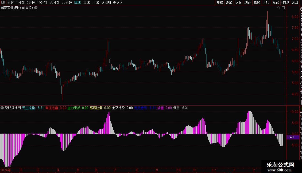302x173 pixels.
Task: Click month 11 on the time axis
Action: pyautogui.click(x=195, y=170)
